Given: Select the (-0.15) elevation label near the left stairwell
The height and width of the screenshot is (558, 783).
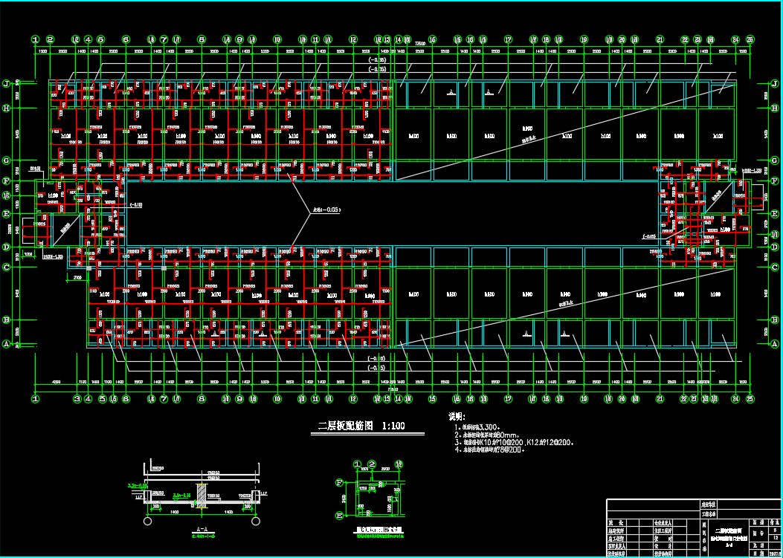Looking at the screenshot, I should 135,204.
